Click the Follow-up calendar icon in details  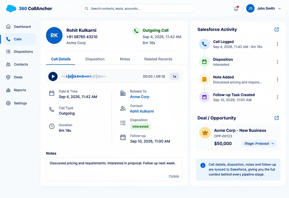pos(123,137)
